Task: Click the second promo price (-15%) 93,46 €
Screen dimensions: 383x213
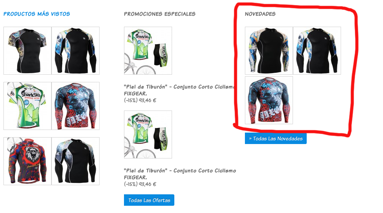Action: click(x=140, y=184)
